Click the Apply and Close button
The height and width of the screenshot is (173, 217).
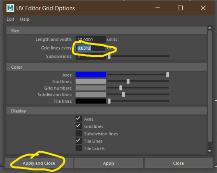[x=39, y=163]
